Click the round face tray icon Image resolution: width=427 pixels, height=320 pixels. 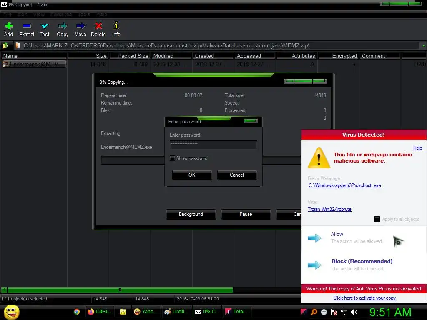tap(324, 312)
